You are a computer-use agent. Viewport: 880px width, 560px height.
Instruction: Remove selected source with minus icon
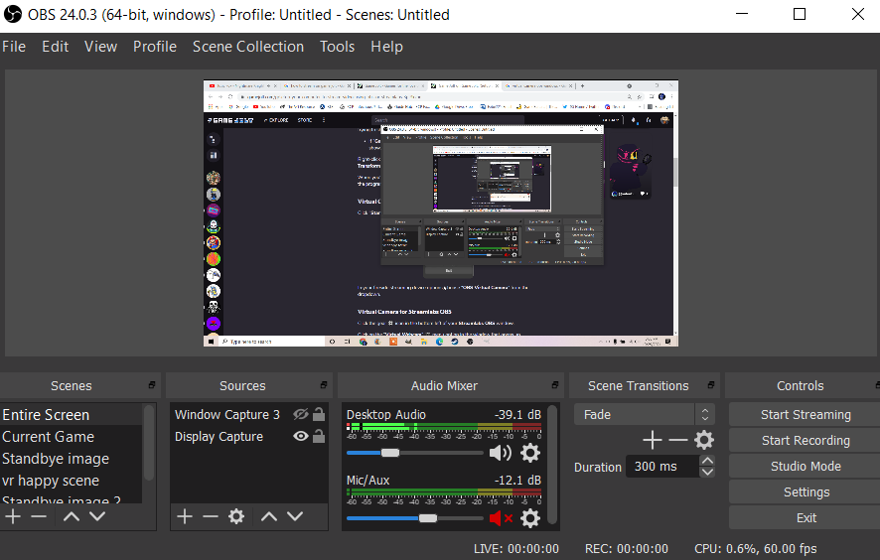coord(211,516)
